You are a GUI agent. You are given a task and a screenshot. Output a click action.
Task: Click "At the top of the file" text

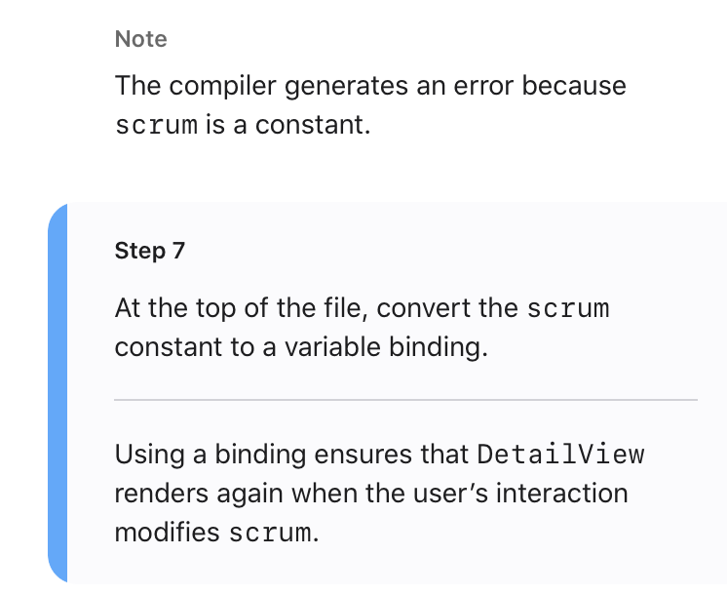point(241,308)
